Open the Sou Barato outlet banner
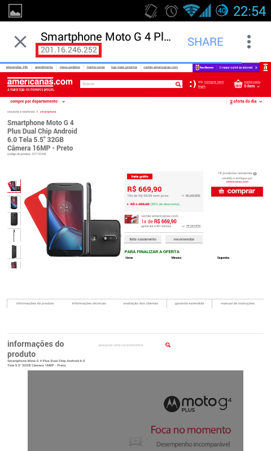The width and height of the screenshot is (271, 451). click(226, 67)
